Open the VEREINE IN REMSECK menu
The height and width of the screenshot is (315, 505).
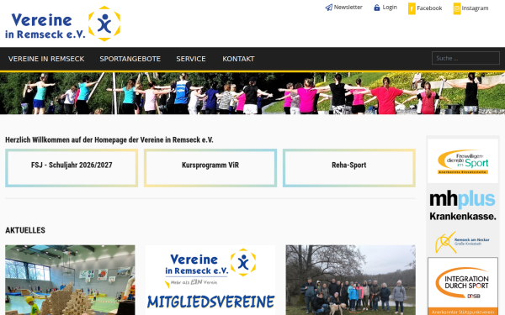coord(46,59)
